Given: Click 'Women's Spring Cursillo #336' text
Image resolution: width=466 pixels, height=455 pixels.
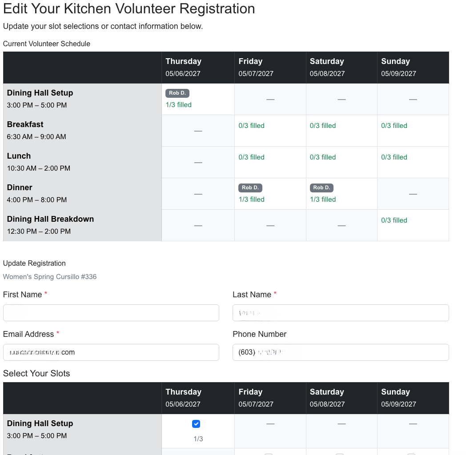Looking at the screenshot, I should click(x=50, y=277).
